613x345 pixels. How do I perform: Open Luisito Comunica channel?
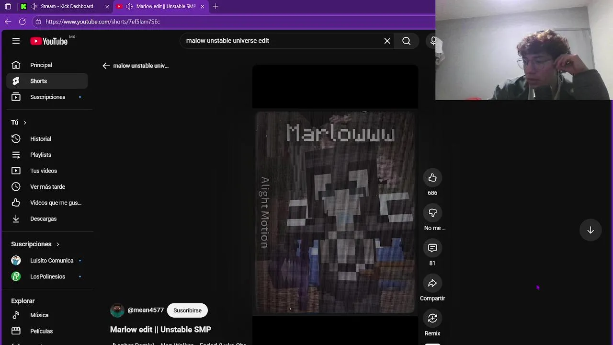pos(47,261)
